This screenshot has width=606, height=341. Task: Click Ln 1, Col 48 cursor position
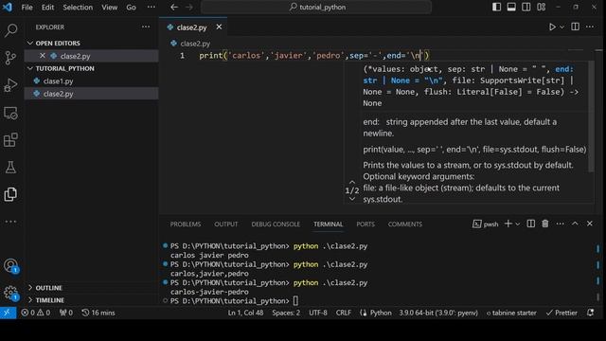point(245,313)
